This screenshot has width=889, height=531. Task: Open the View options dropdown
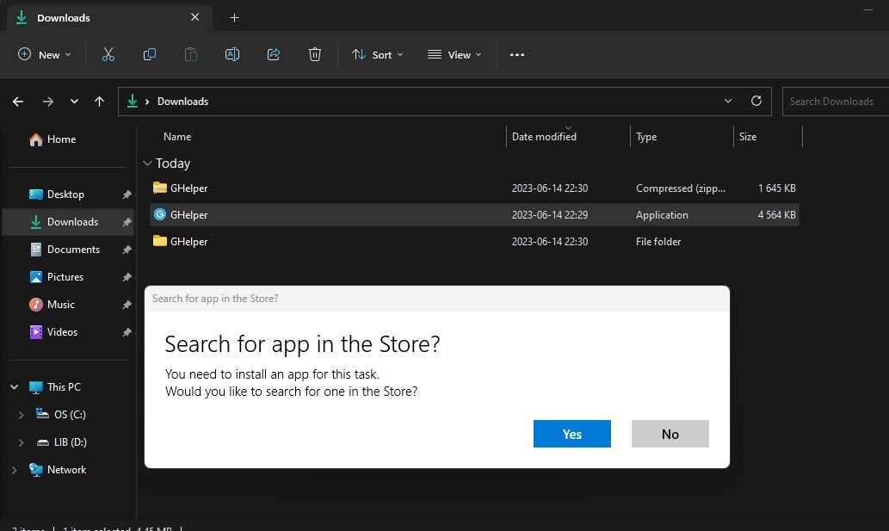point(454,54)
